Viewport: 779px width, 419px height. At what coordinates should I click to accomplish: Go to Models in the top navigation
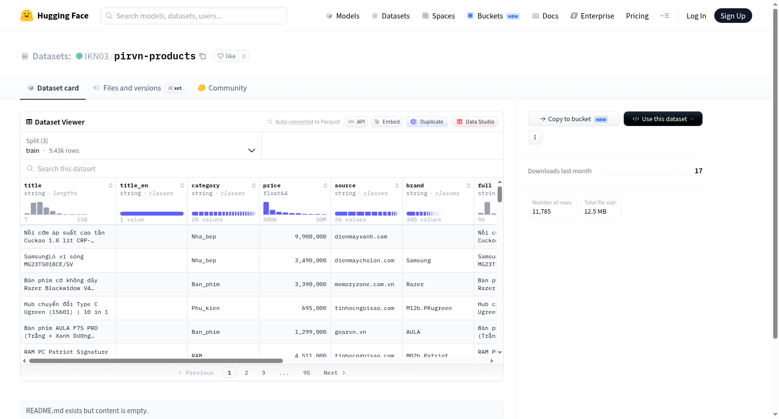343,16
